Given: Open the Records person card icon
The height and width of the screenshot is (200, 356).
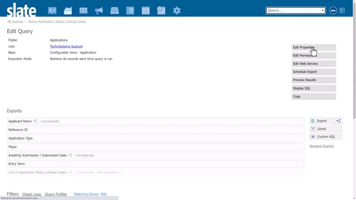Looking at the screenshot, I should (x=52, y=11).
